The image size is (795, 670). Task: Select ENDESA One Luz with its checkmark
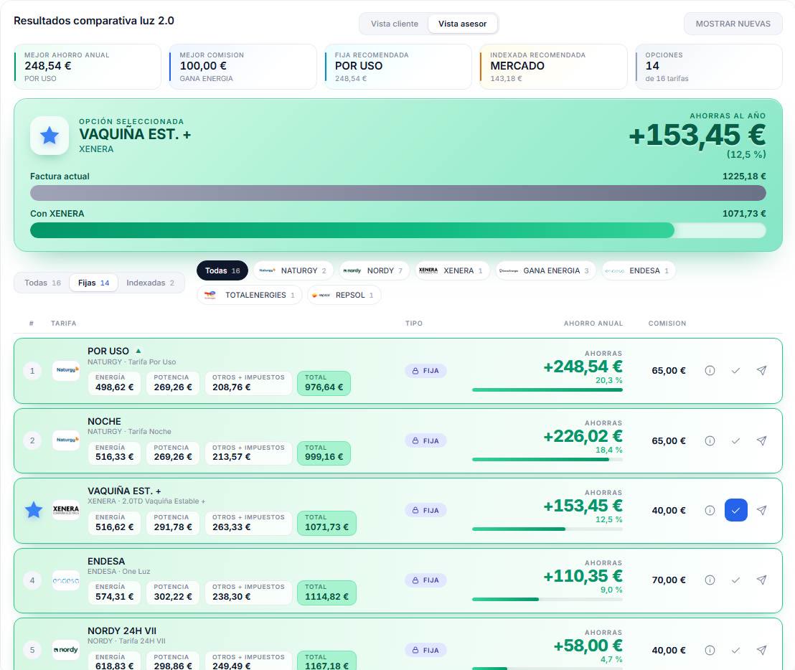point(735,580)
